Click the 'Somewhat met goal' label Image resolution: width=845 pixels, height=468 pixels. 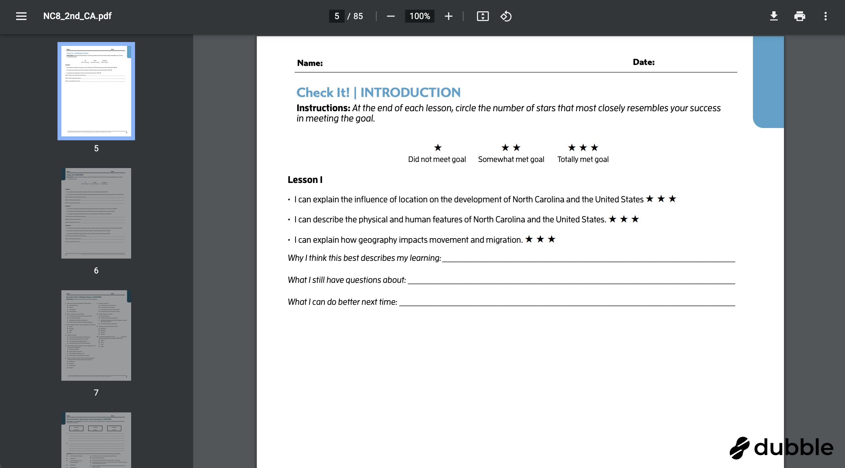click(x=511, y=159)
